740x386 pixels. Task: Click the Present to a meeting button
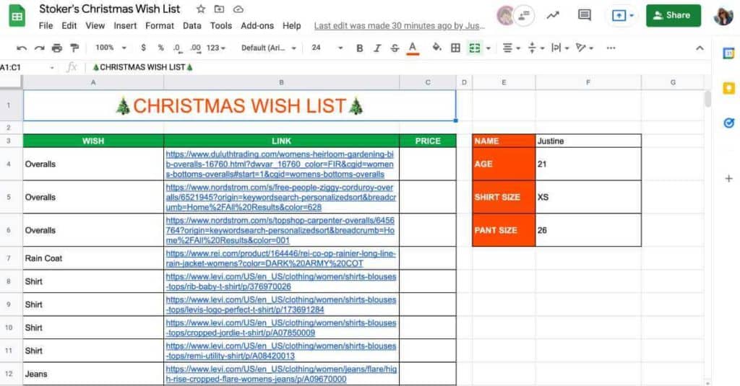tap(621, 16)
